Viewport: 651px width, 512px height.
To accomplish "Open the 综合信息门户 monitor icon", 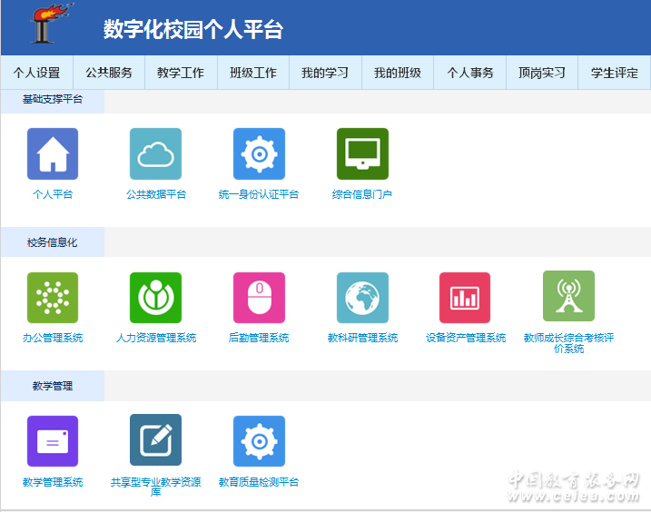I will tap(362, 154).
